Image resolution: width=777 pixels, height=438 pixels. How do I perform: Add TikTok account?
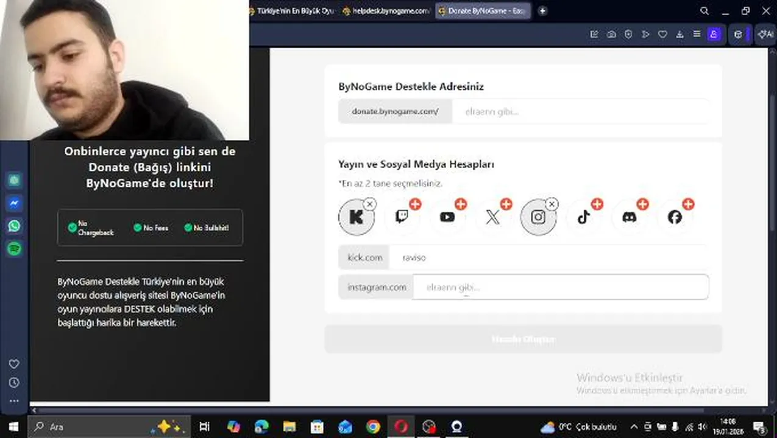click(597, 204)
